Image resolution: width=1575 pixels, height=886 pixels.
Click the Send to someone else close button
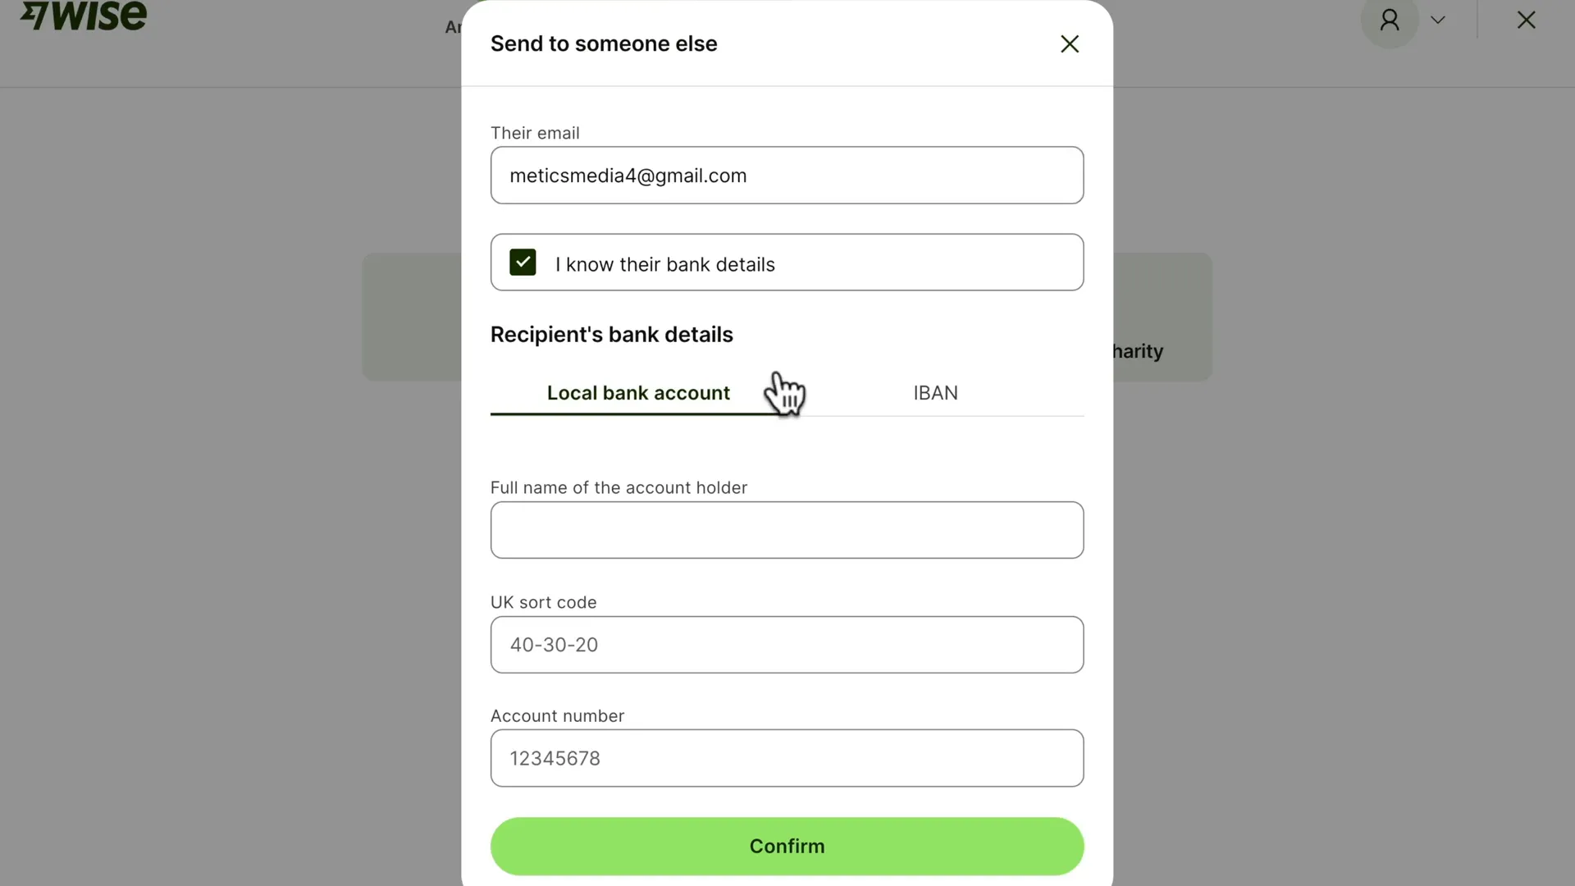click(1069, 43)
